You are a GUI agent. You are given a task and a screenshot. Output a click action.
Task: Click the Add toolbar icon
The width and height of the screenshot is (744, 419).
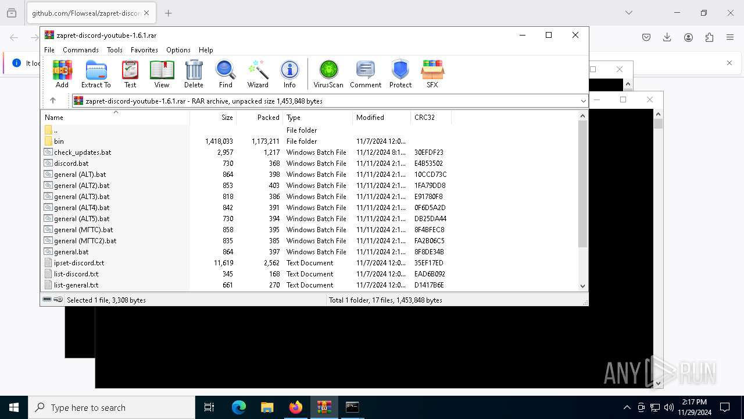[x=62, y=74]
